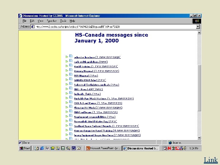Open the File menu
The width and height of the screenshot is (220, 165).
[24, 21]
